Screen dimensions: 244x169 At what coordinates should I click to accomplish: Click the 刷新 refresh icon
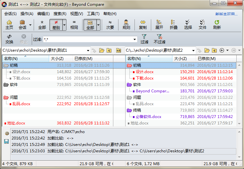217,25
